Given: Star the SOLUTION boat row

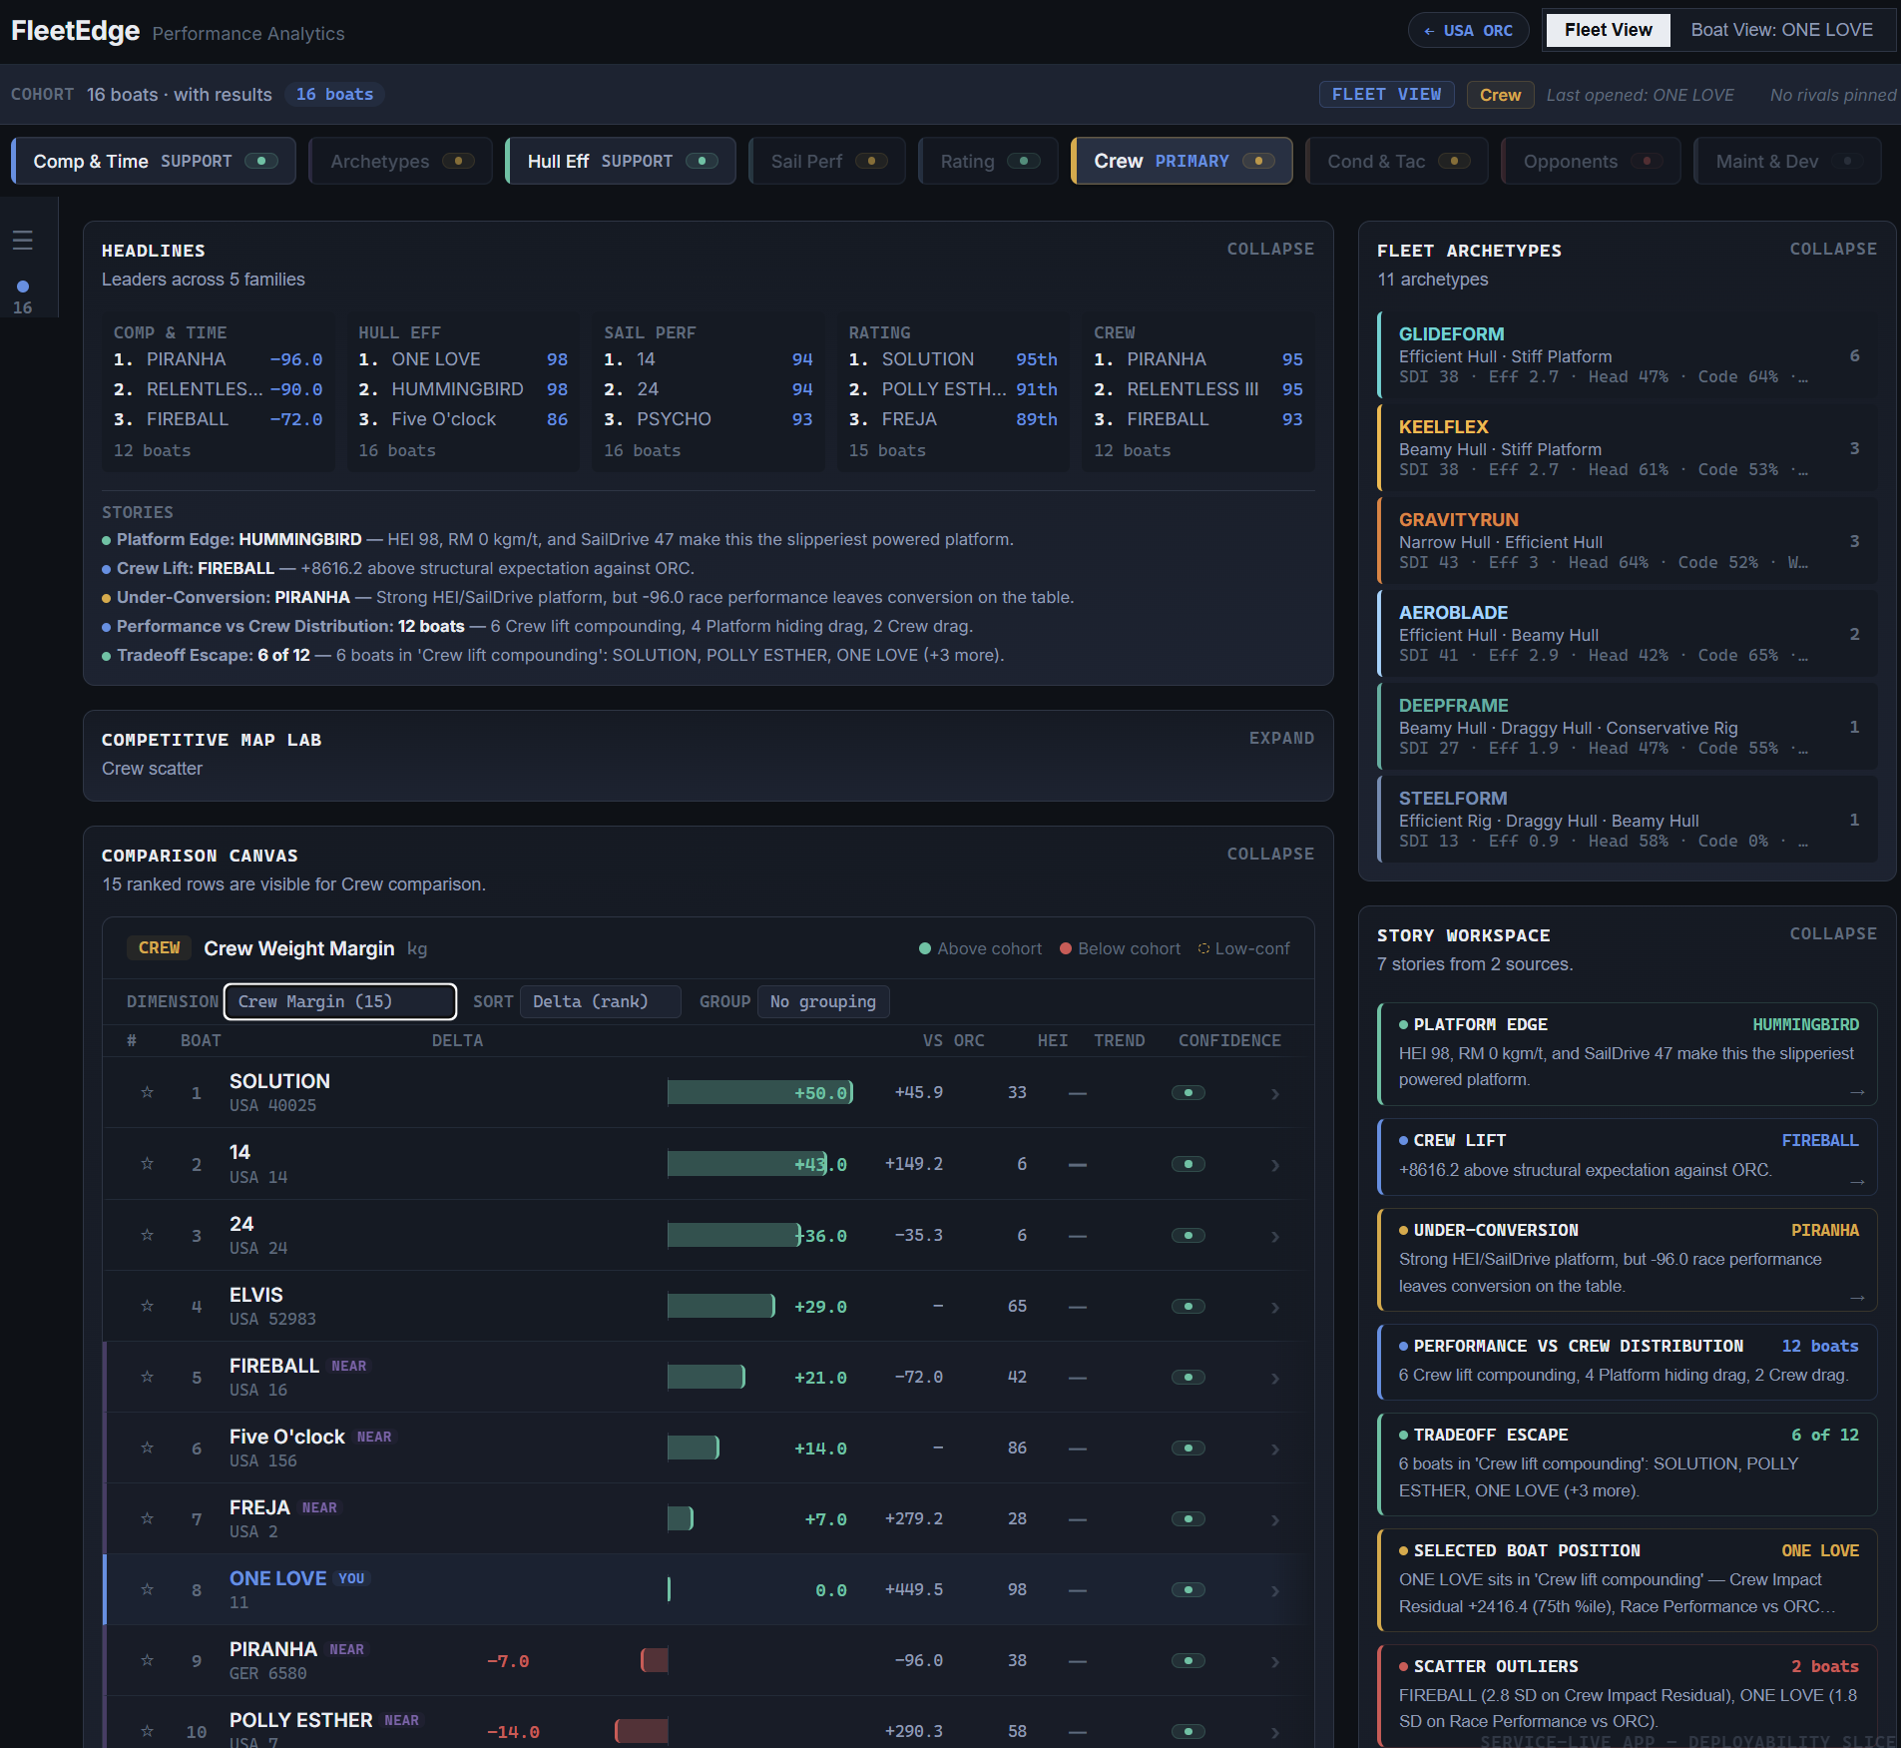Looking at the screenshot, I should click(147, 1092).
